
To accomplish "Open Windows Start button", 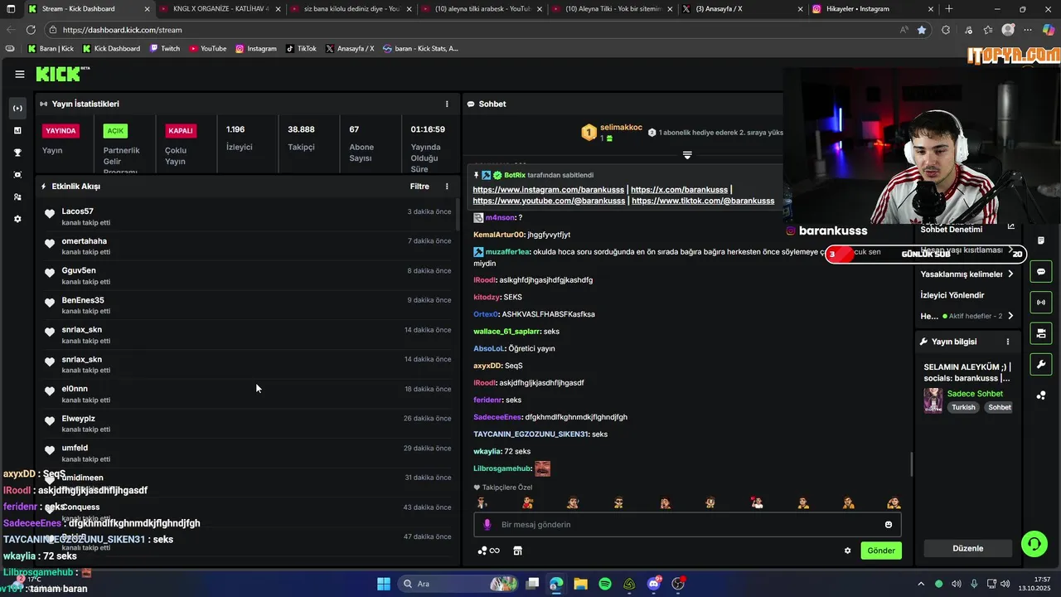I will pos(384,584).
